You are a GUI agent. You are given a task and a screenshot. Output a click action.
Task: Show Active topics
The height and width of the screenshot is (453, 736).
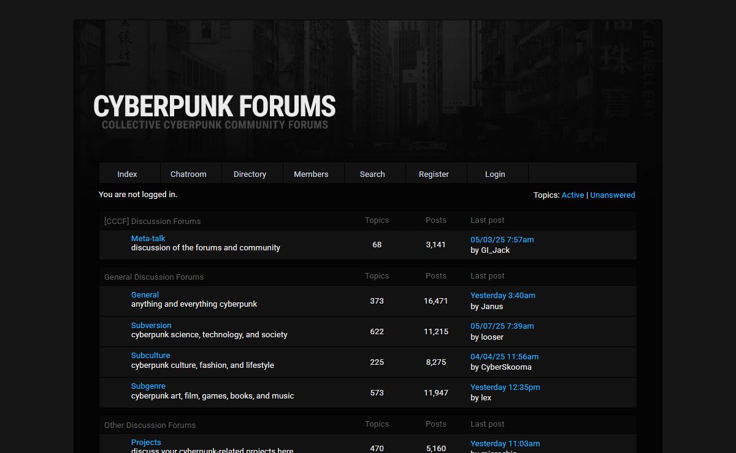tap(572, 195)
